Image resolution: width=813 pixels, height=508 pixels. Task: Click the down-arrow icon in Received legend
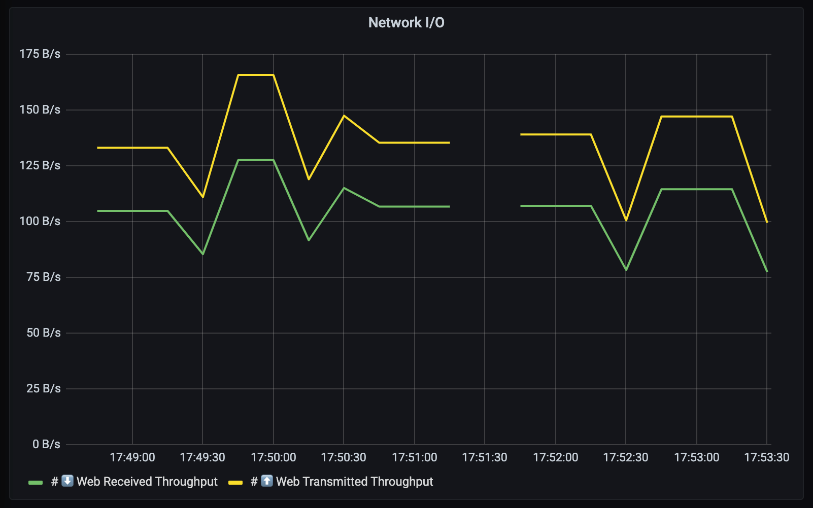[x=67, y=481]
